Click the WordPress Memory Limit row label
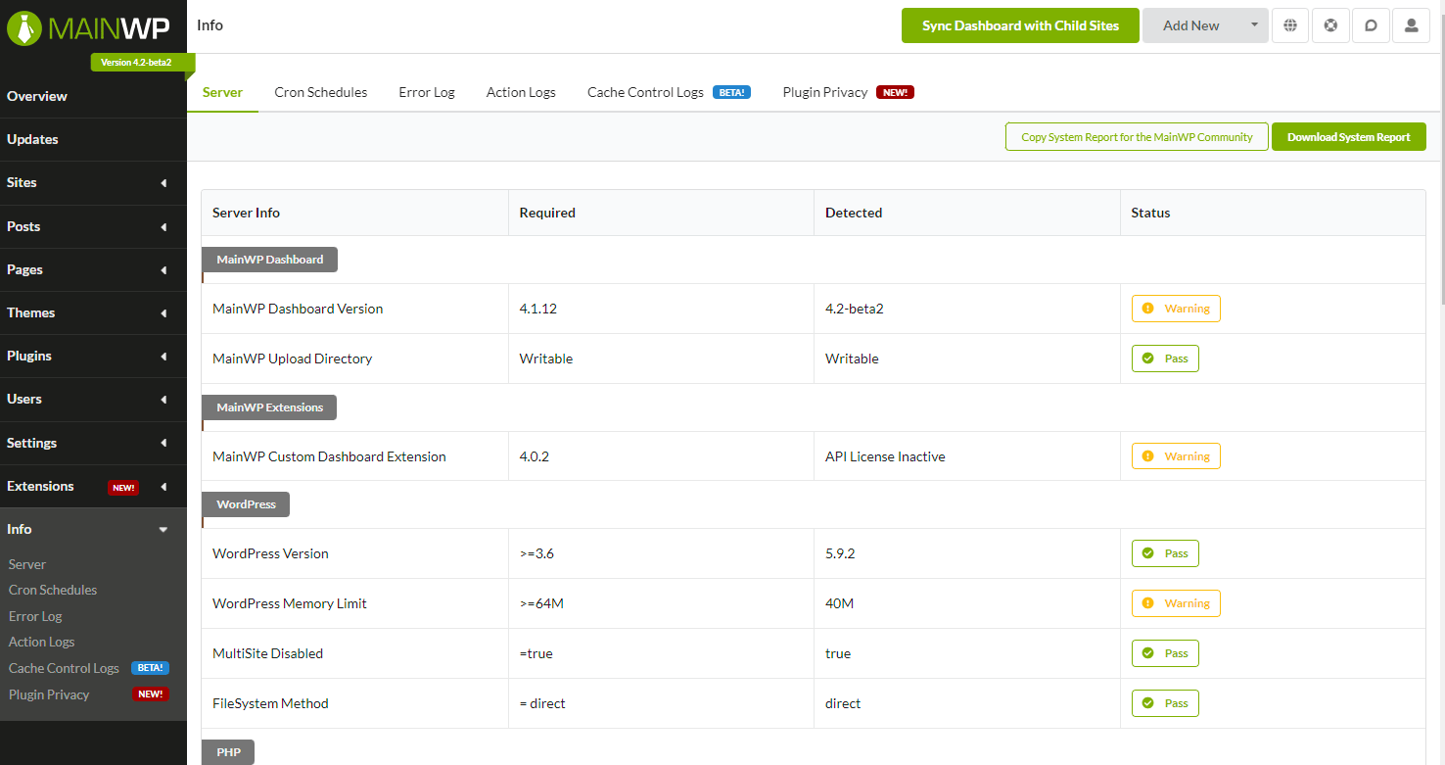 pyautogui.click(x=290, y=603)
